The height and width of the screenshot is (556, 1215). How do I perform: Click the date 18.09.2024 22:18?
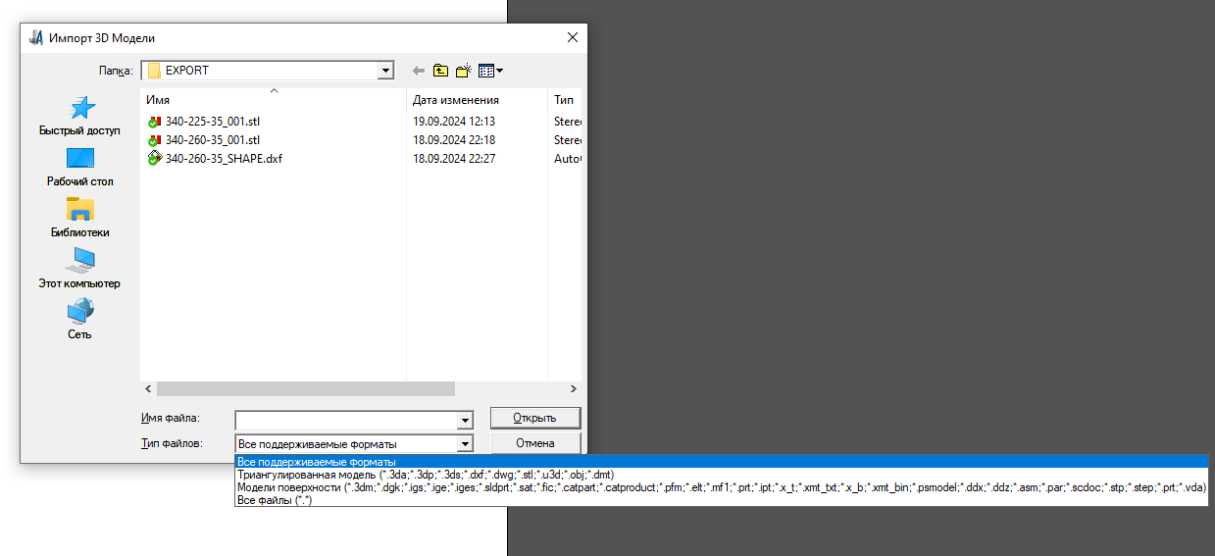454,140
